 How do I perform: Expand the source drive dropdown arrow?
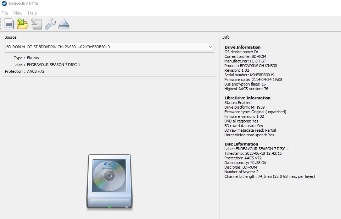[x=210, y=47]
